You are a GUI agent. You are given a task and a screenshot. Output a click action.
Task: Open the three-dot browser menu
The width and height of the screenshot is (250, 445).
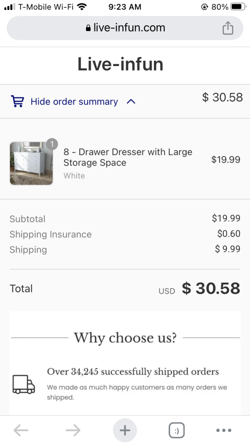pos(224,431)
